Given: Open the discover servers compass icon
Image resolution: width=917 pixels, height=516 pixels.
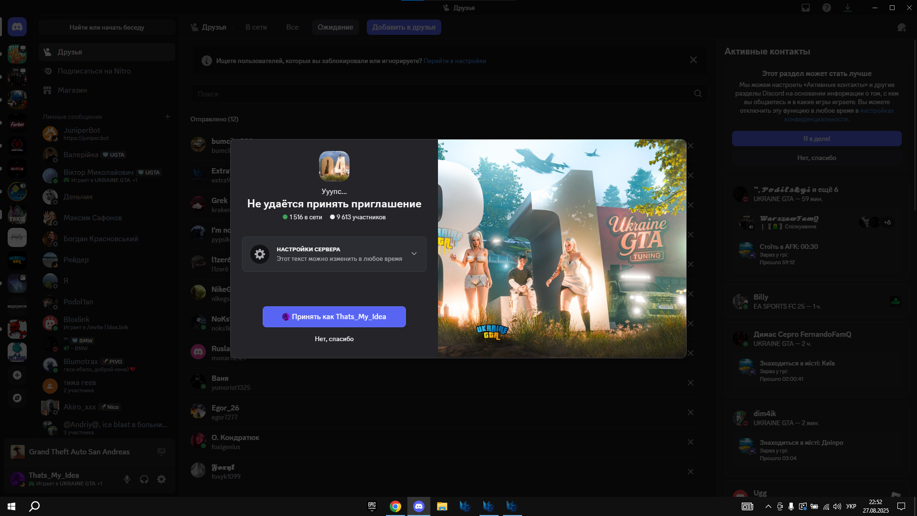Looking at the screenshot, I should (17, 398).
